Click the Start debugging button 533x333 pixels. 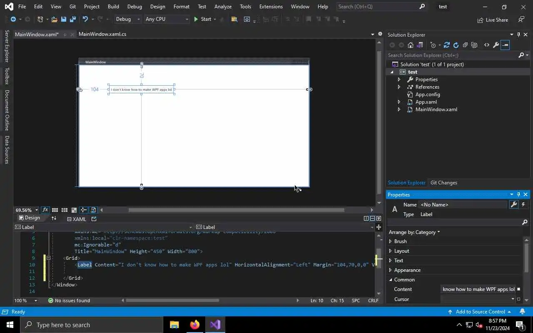(203, 19)
